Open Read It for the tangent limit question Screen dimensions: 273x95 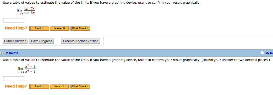39,28
